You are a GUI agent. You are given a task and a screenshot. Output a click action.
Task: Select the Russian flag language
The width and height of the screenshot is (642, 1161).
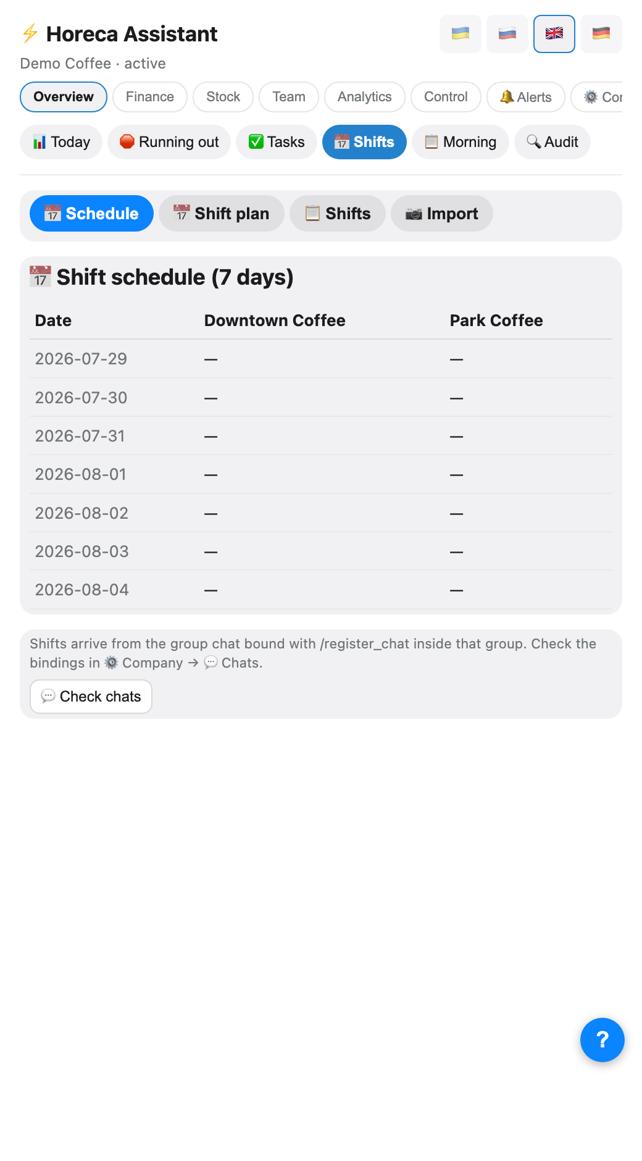coord(507,33)
